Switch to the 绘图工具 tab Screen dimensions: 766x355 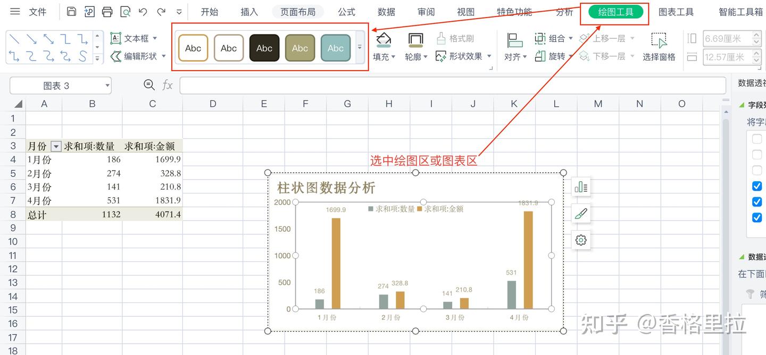click(x=615, y=12)
